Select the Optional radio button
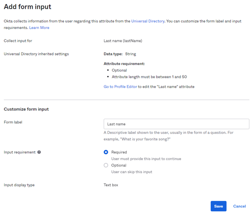The image size is (251, 213). 106,165
